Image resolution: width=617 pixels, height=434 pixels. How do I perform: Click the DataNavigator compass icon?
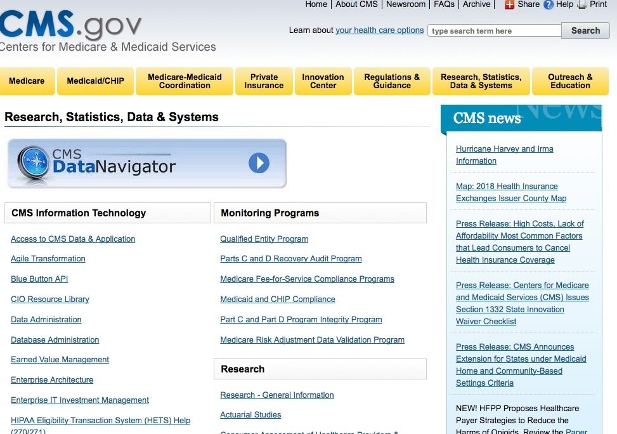tap(34, 162)
